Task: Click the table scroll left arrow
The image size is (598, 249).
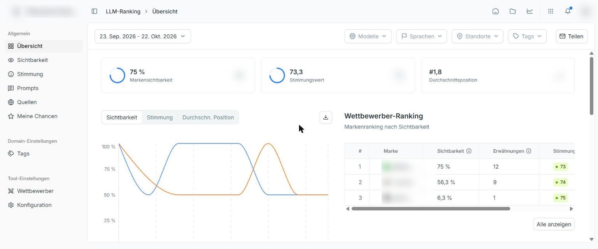Action: click(348, 209)
